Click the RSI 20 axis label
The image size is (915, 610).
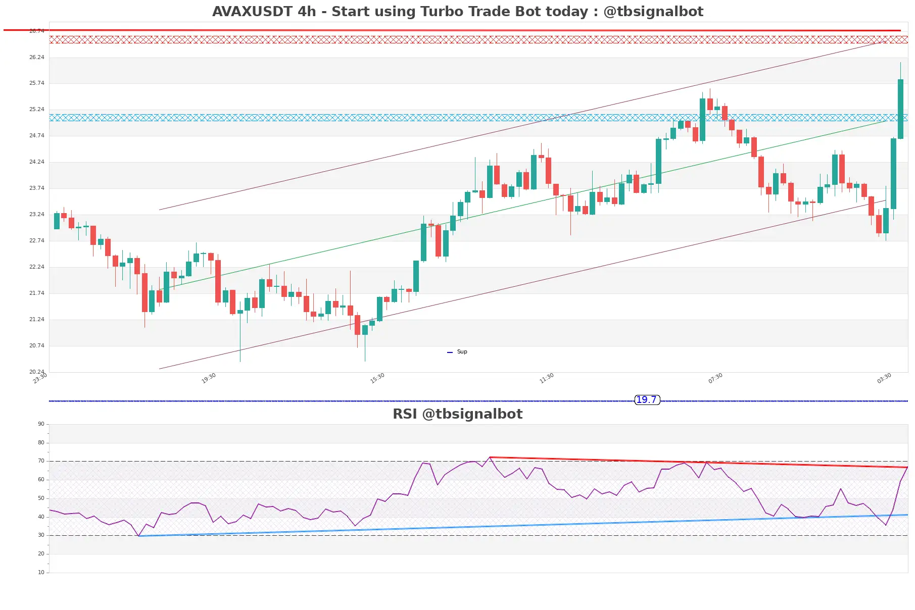(41, 554)
